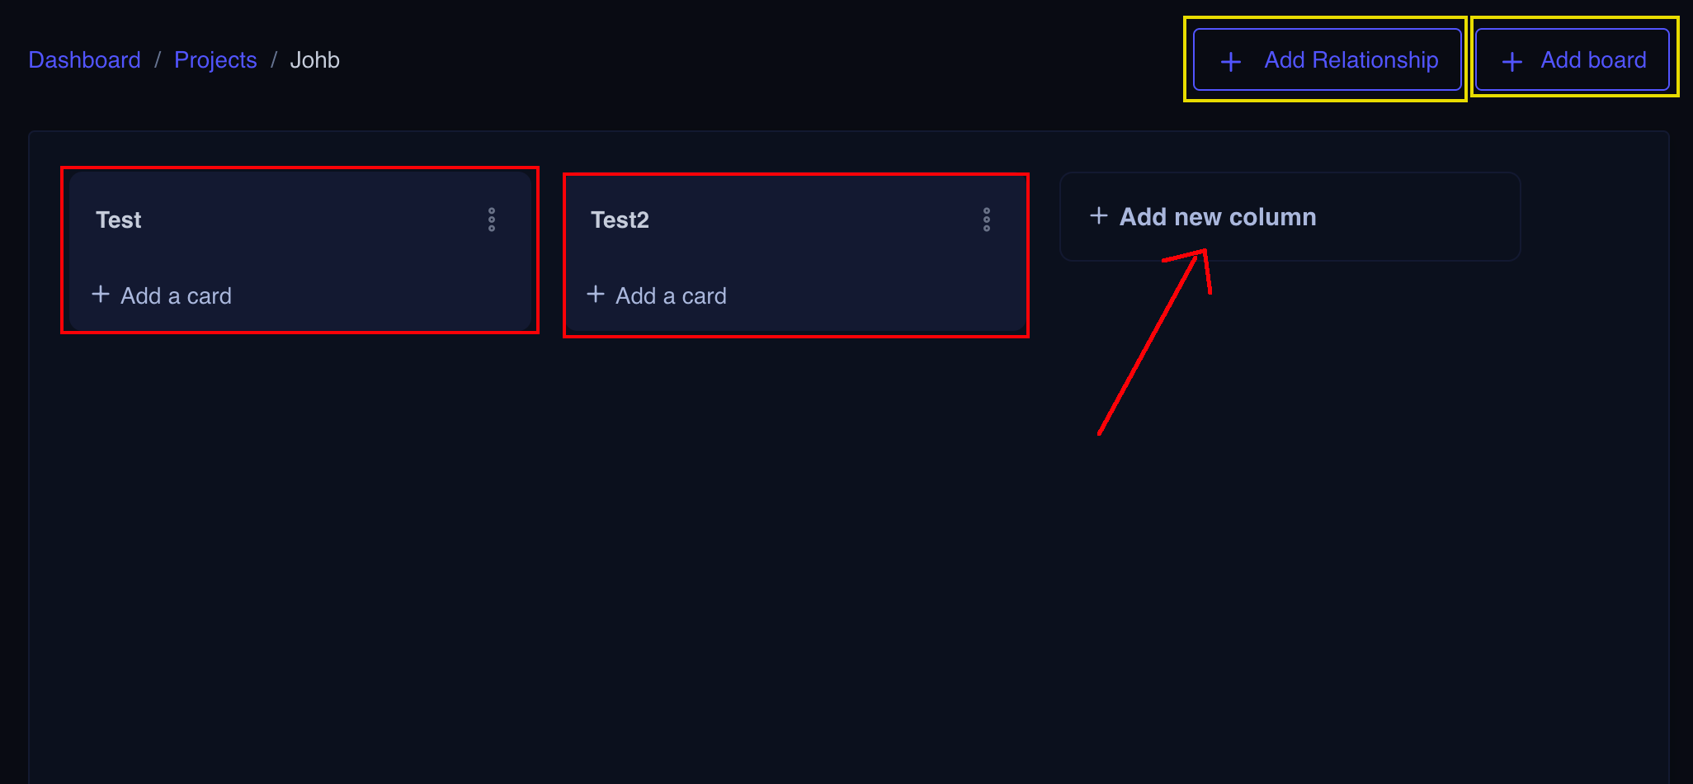Image resolution: width=1693 pixels, height=784 pixels.
Task: Click the 'Add a card' text under Test
Action: click(x=176, y=296)
